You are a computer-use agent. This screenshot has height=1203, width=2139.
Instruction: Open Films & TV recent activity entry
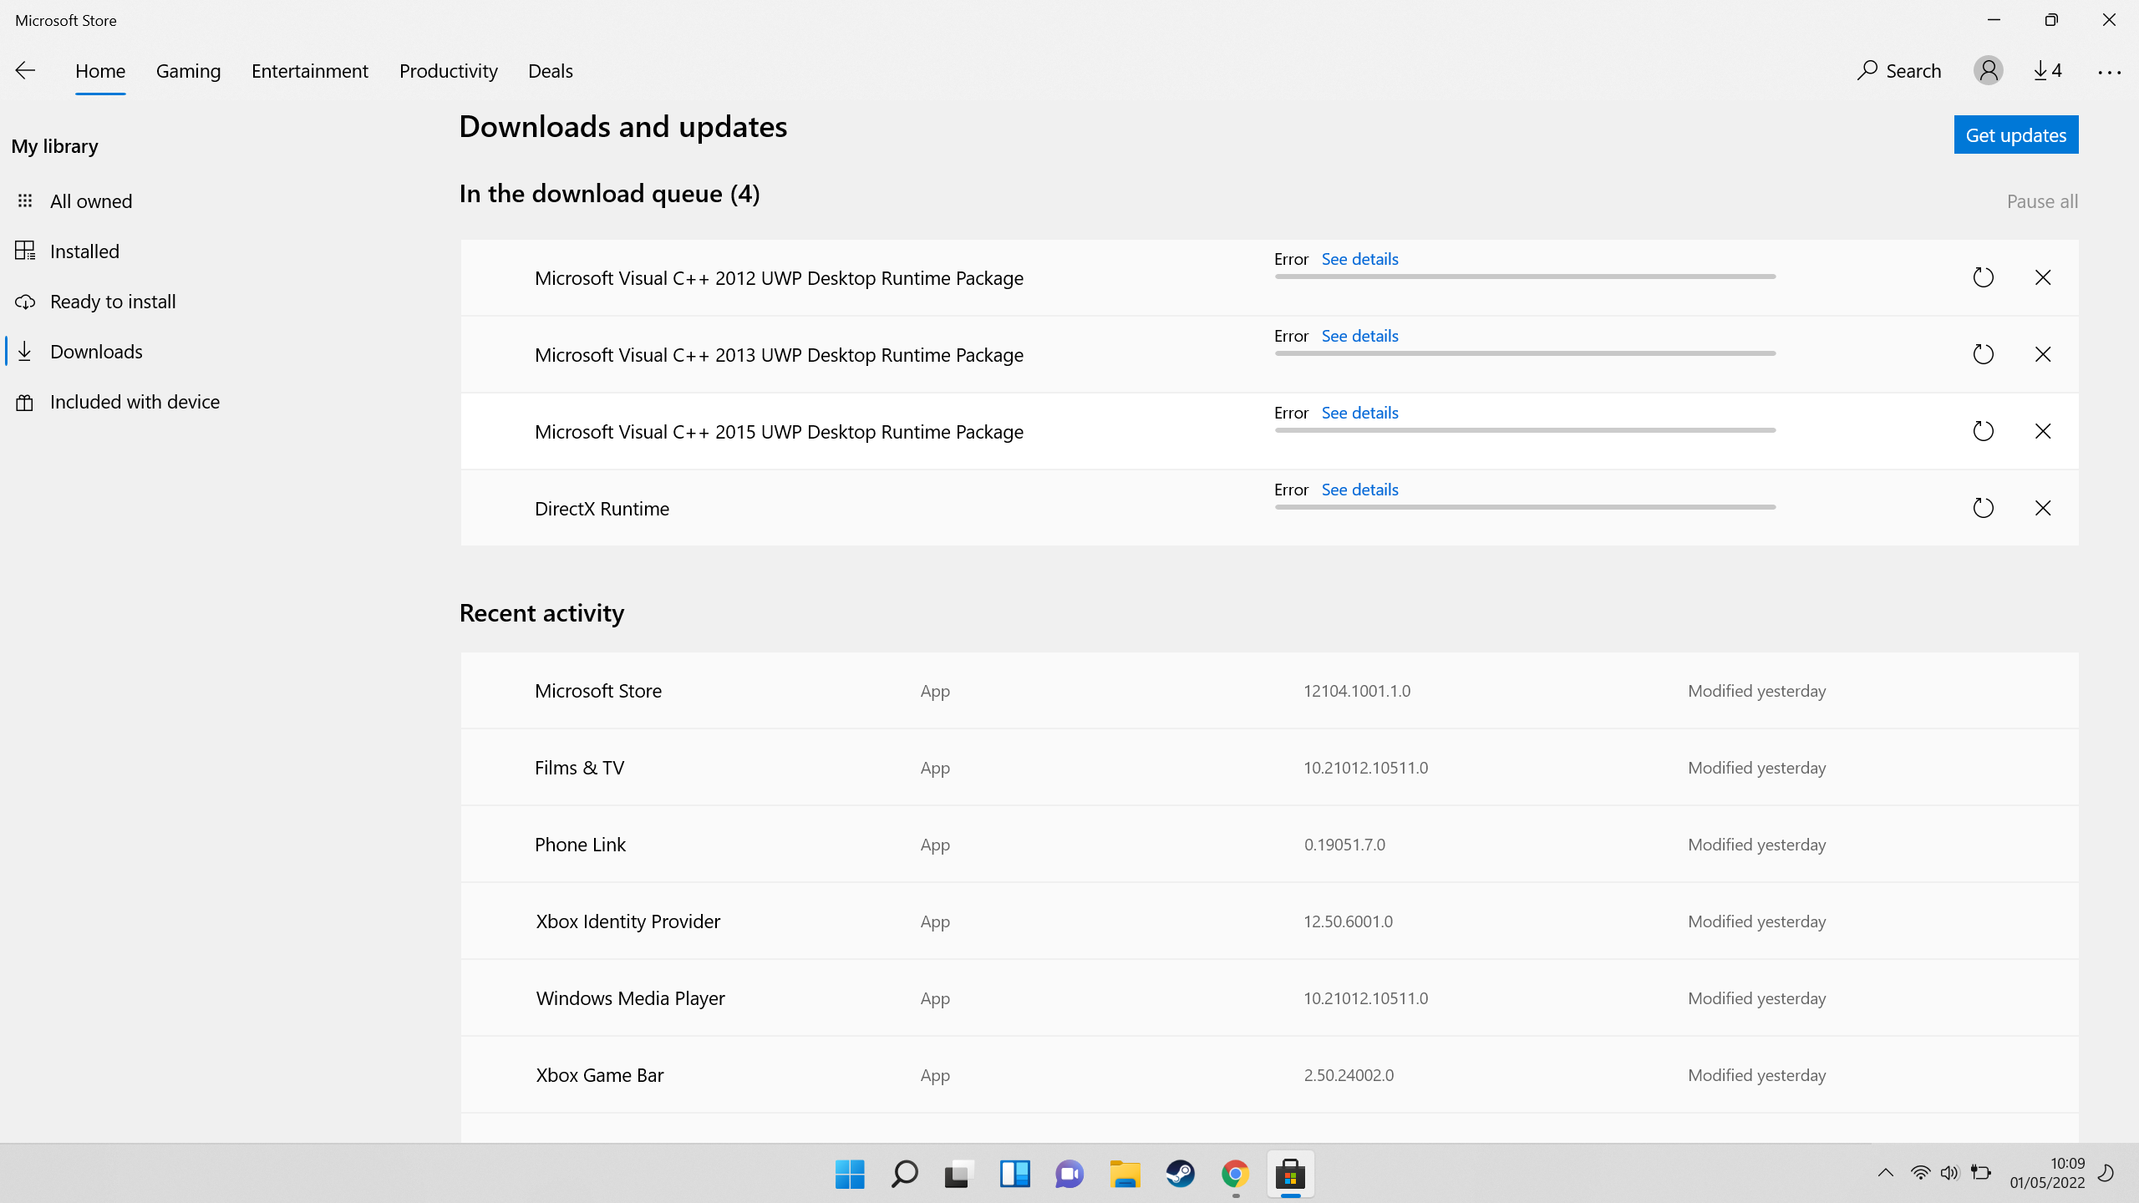click(1269, 768)
